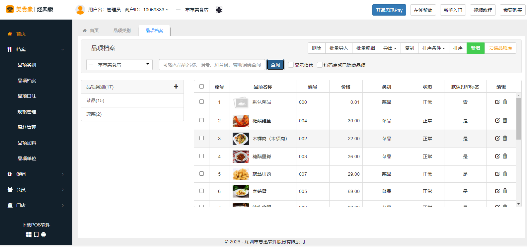Click the 美食家 logo

(30, 9)
